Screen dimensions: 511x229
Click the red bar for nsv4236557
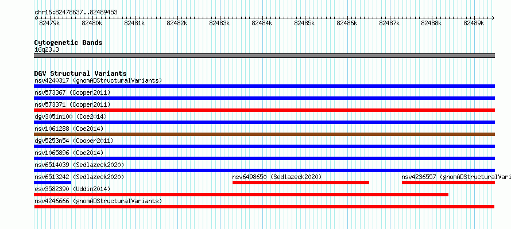tap(448, 183)
